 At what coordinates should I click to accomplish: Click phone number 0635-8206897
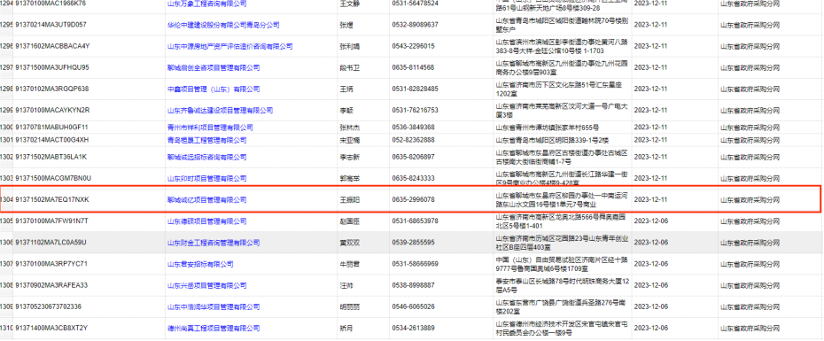coord(413,157)
